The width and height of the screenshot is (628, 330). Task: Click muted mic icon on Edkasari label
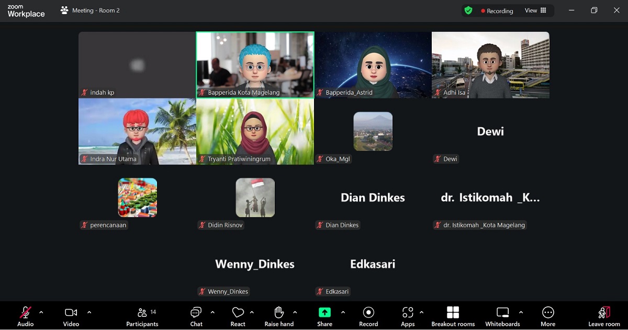click(320, 291)
